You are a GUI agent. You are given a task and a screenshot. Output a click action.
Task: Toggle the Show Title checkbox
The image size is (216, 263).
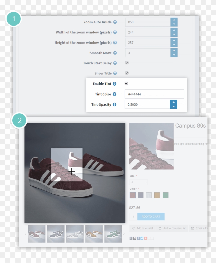click(x=127, y=73)
